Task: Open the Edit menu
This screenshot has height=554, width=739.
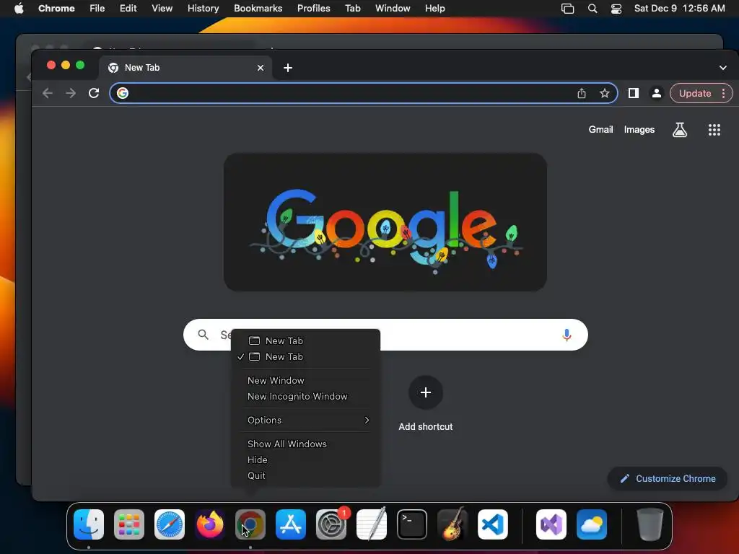Action: [128, 9]
